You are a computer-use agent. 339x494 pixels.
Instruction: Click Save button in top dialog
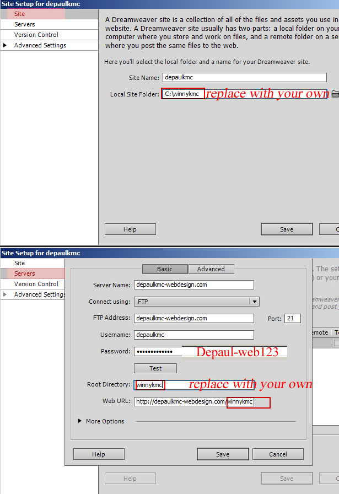tap(287, 229)
